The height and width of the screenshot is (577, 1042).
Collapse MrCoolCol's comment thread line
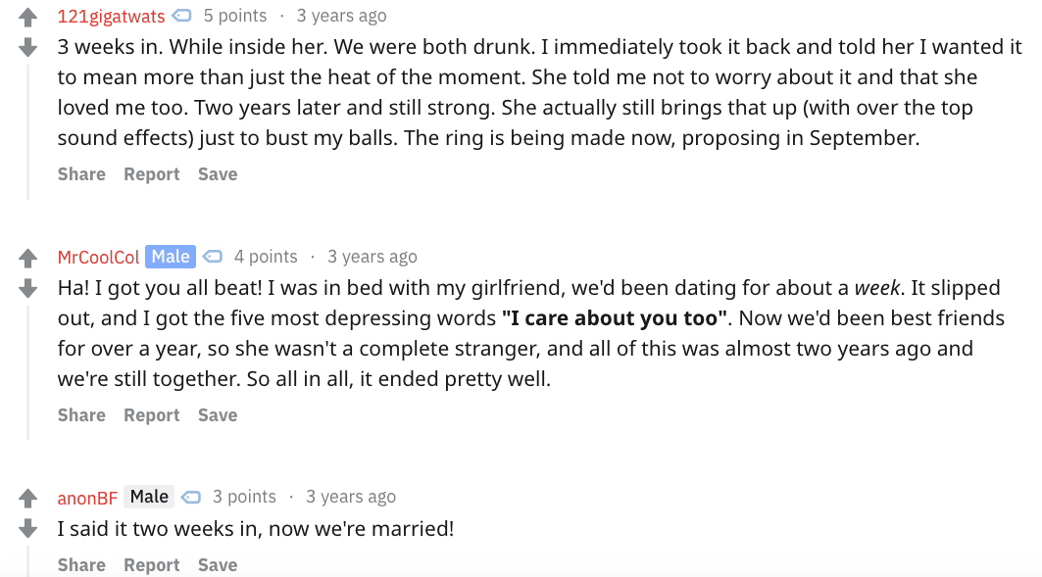(x=27, y=372)
